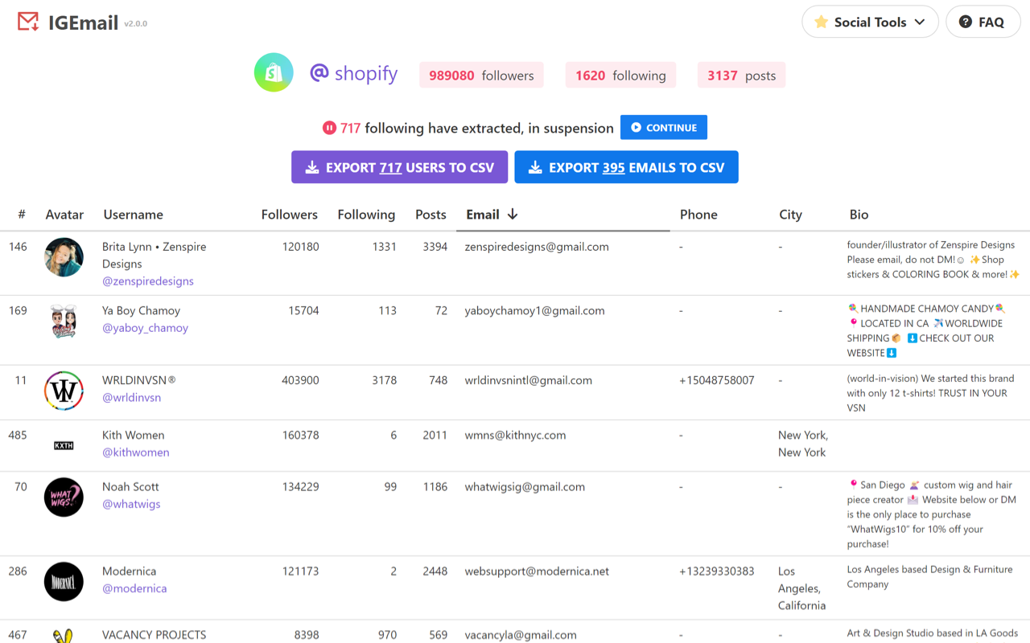Viewport: 1030px width, 643px height.
Task: Export 717 users to CSV
Action: coord(399,167)
